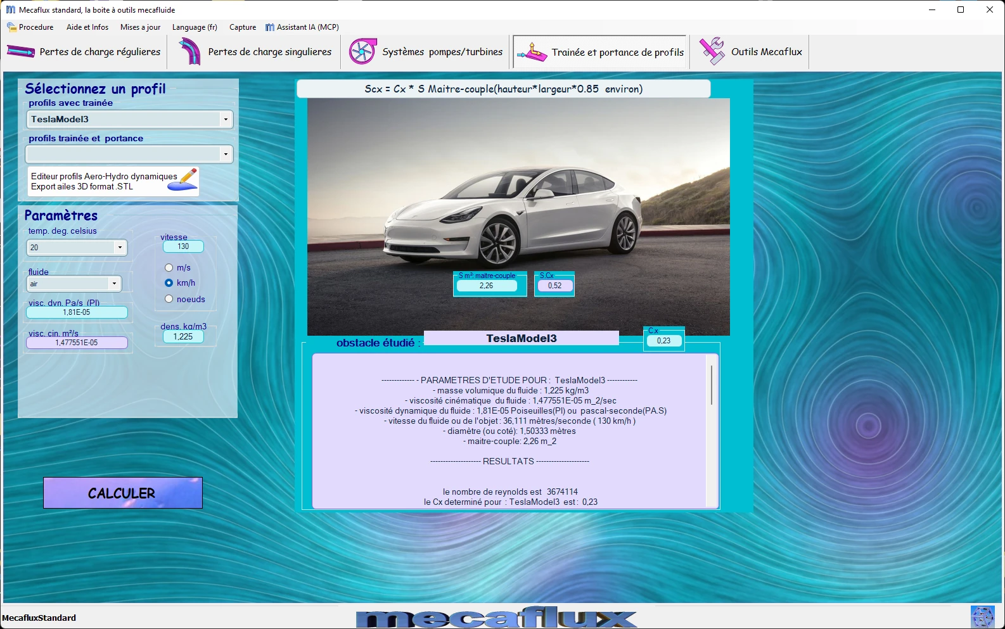Open the Capture menu

click(243, 27)
